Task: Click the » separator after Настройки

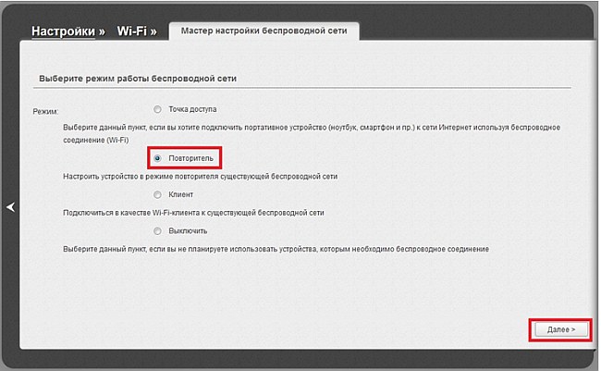Action: (x=103, y=31)
